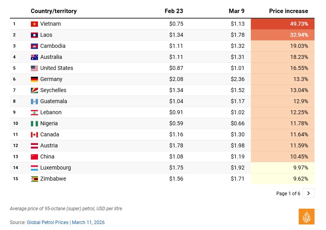Click Laos 32.94% price increase cell
This screenshot has width=326, height=230.
click(282, 35)
